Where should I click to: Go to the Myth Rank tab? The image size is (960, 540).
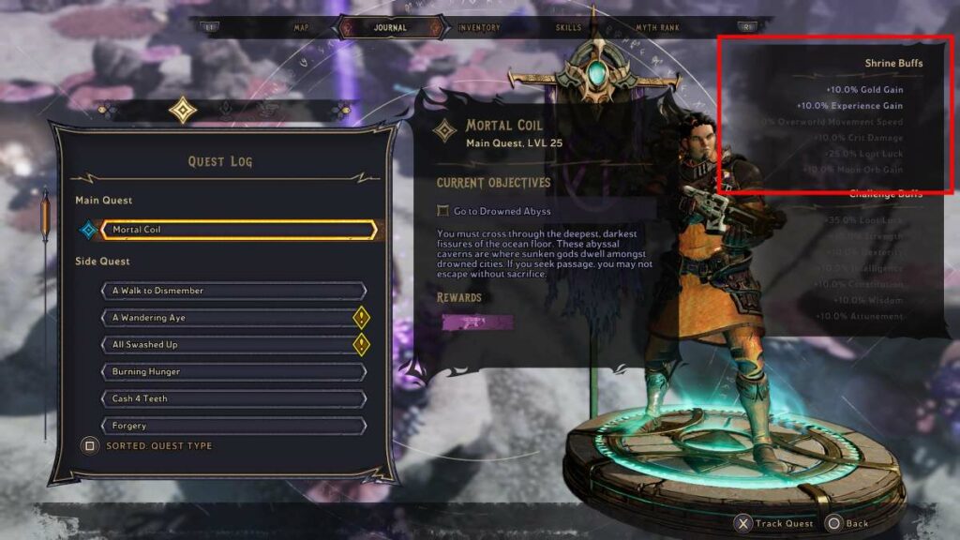click(657, 27)
